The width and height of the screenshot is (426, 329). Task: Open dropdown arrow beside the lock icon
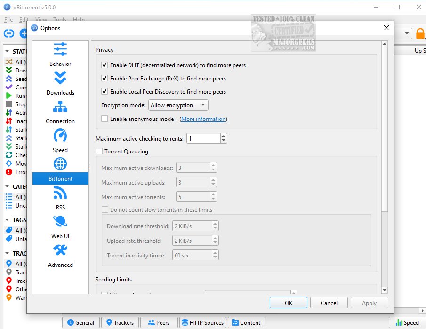[407, 33]
